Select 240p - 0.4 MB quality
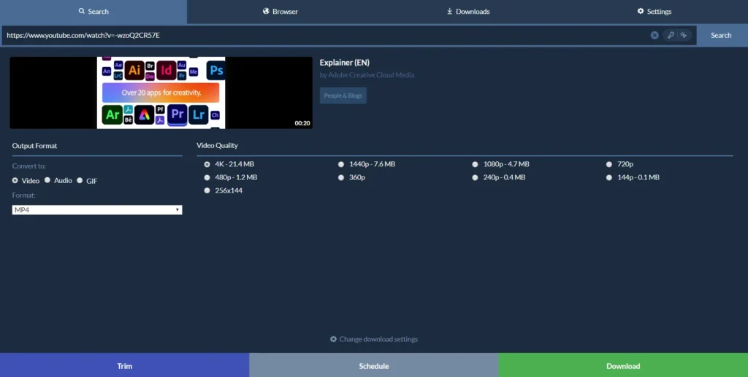This screenshot has width=748, height=377. coord(475,177)
